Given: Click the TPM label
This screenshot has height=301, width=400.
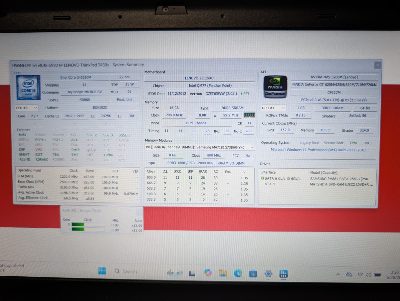Looking at the screenshot, I should tap(353, 143).
